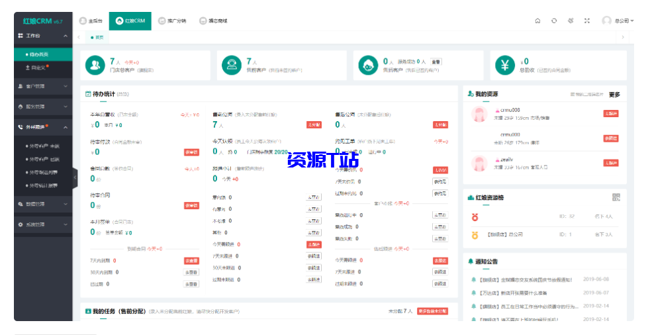Click red button in crmu008 row
The height and width of the screenshot is (335, 646).
click(611, 113)
